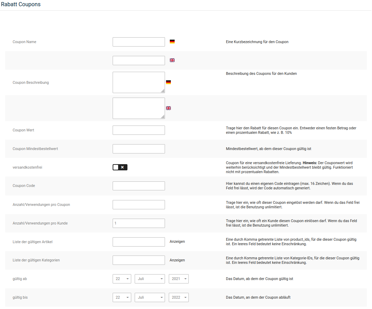Open the 'gültig bis' month dropdown
This screenshot has height=309, width=372.
point(150,297)
